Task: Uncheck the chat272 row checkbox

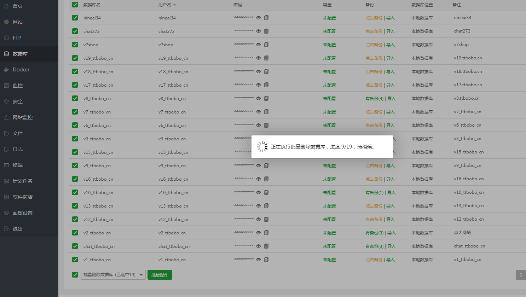Action: click(75, 31)
